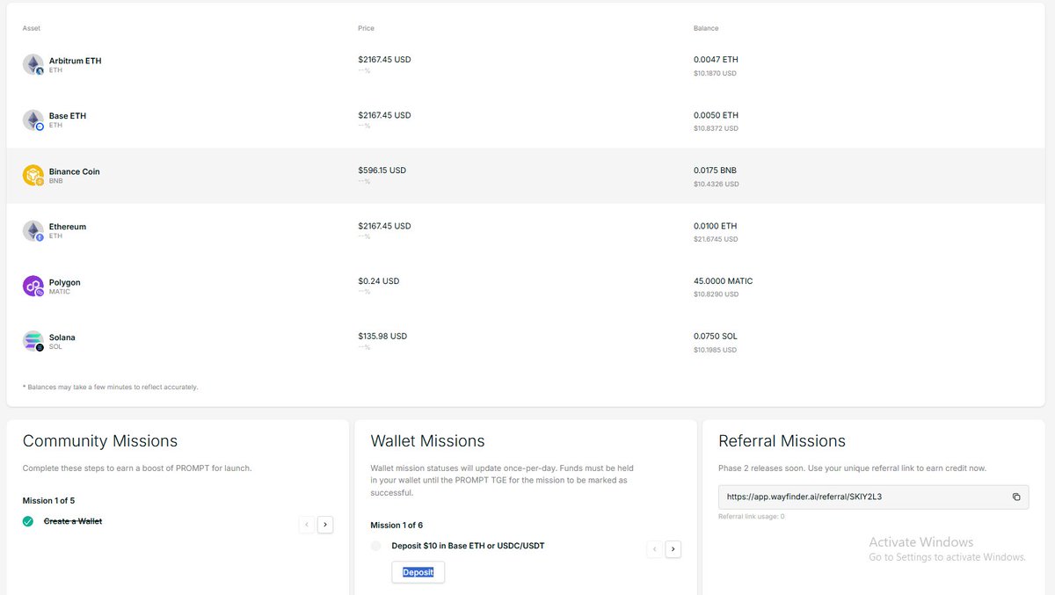The width and height of the screenshot is (1055, 595).
Task: Select the Binance Coin asset name
Action: coord(75,171)
